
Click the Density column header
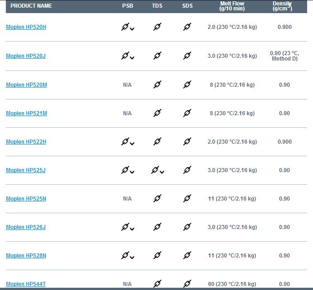282,6
